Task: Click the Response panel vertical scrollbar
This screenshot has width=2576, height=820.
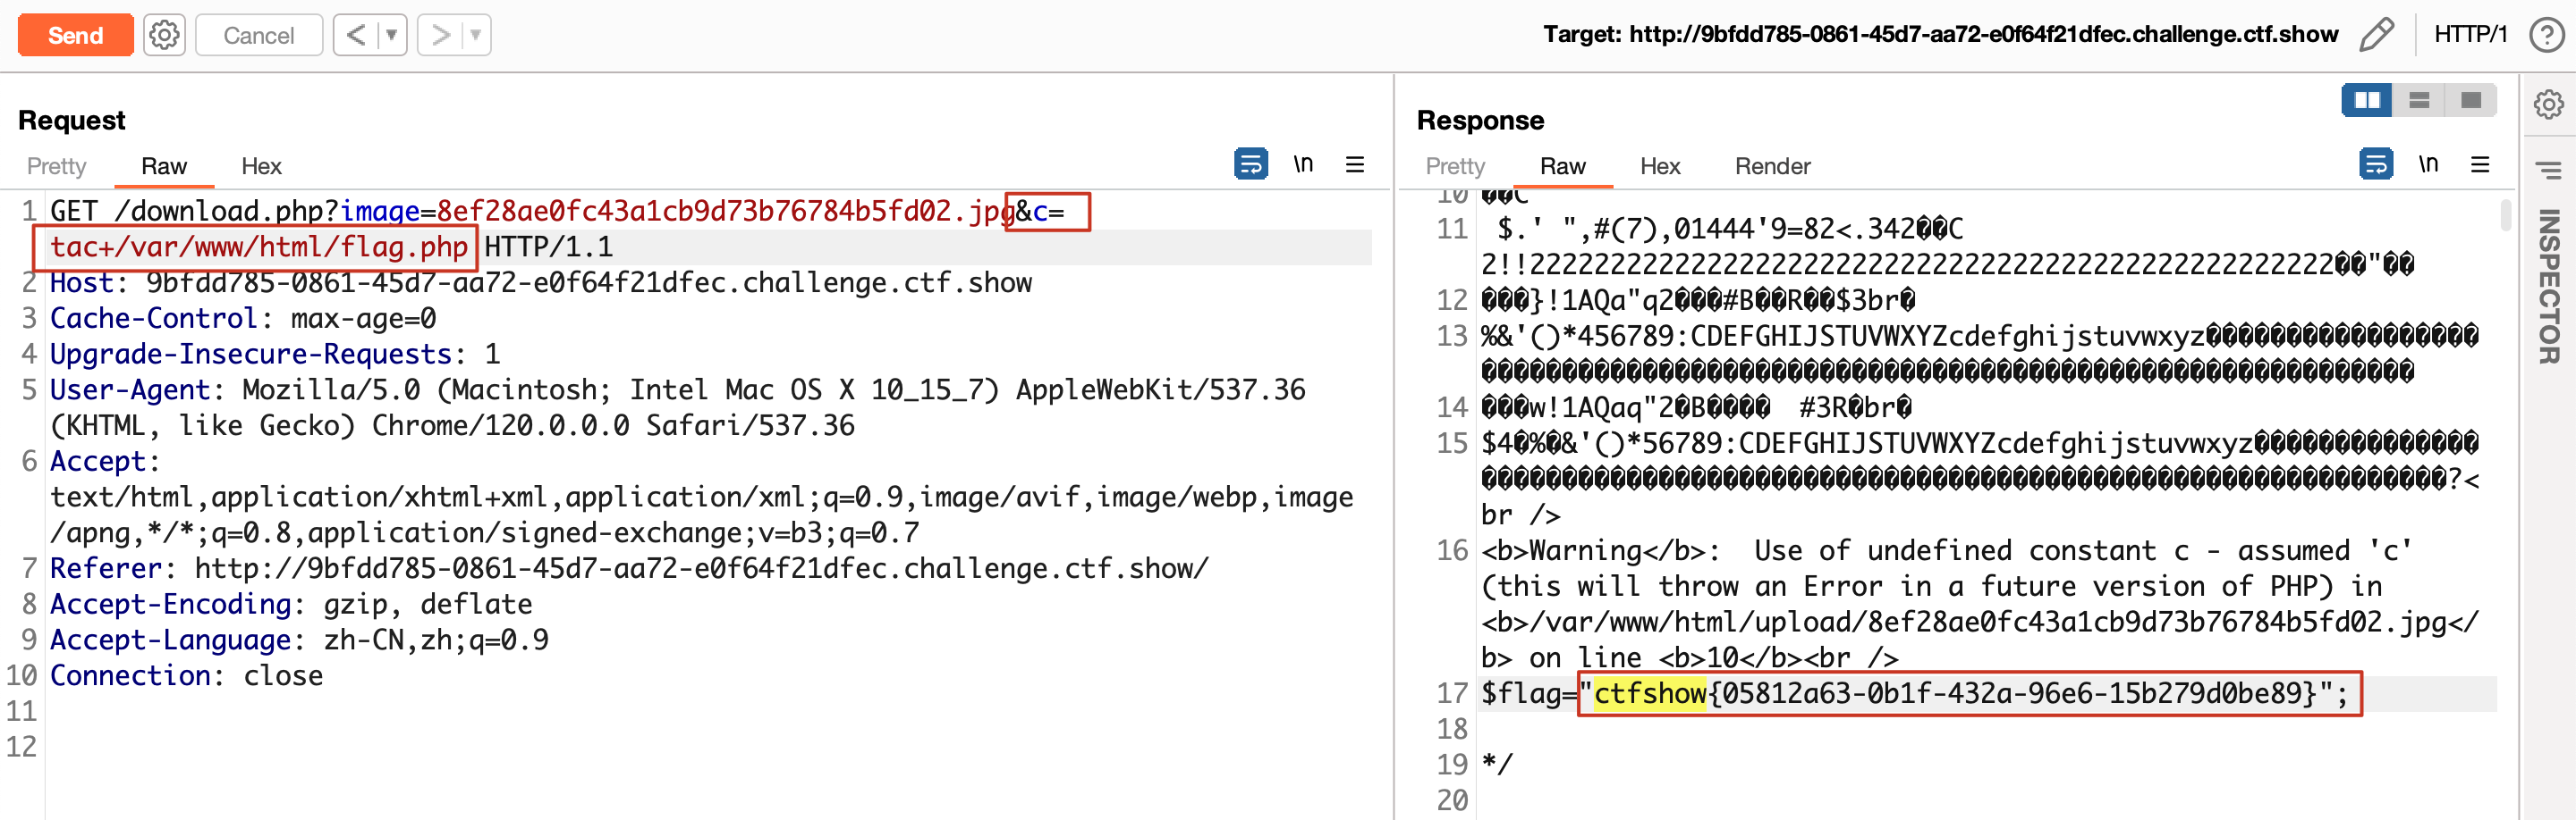Action: tap(2505, 214)
